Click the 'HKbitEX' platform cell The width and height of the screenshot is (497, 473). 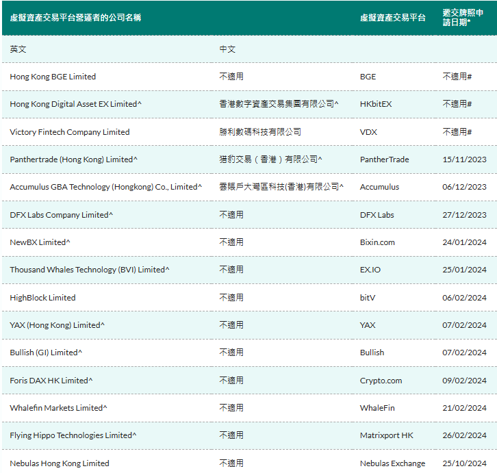point(376,104)
